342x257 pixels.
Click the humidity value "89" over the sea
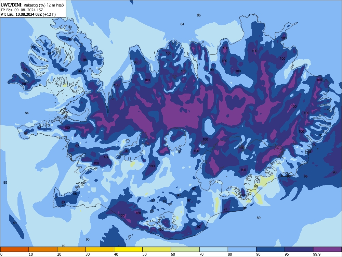(259, 218)
